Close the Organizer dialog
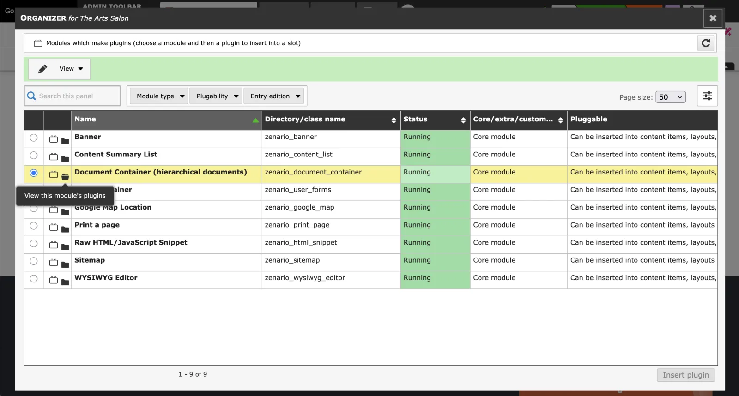 (x=713, y=18)
